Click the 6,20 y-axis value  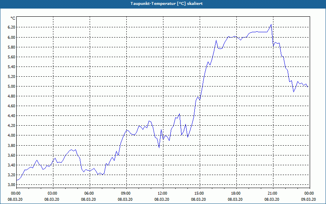click(x=12, y=27)
